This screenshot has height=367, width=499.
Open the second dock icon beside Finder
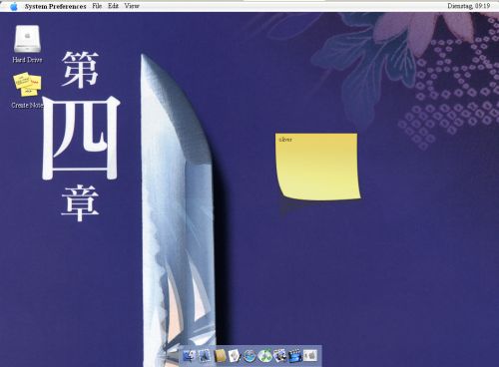tap(204, 356)
